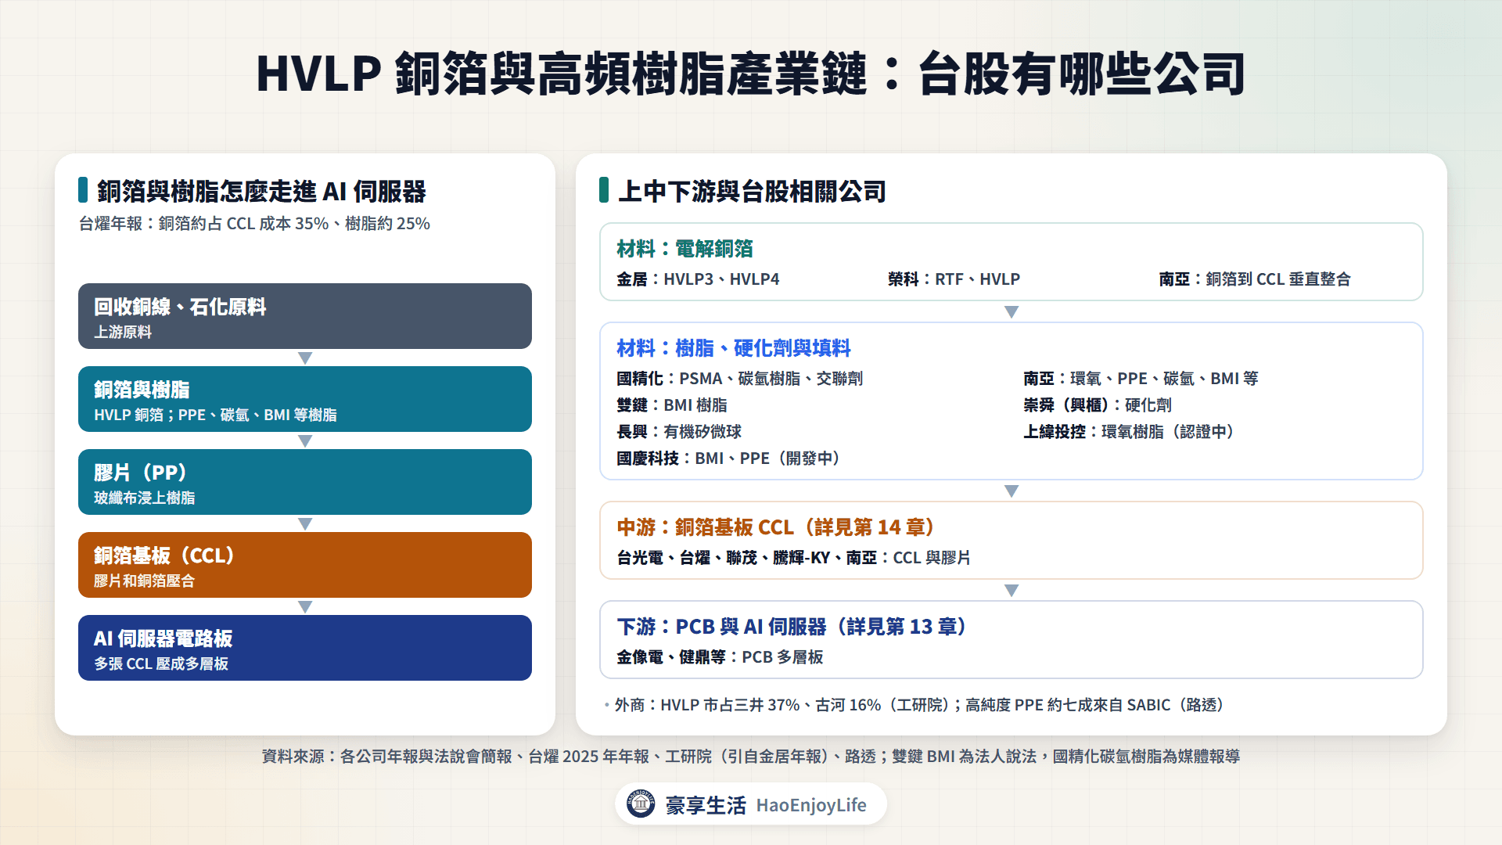Click the main title HVLP 銅箔與高頻樹脂產業鏈
Image resolution: width=1502 pixels, height=845 pixels.
751,74
